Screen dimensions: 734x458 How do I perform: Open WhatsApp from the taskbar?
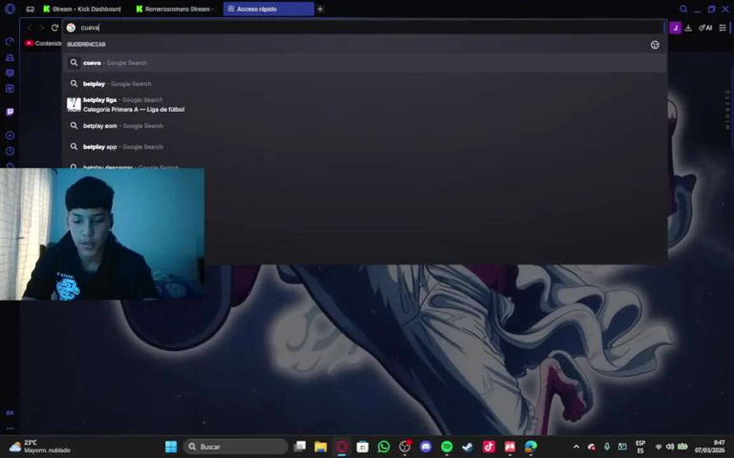tap(384, 447)
